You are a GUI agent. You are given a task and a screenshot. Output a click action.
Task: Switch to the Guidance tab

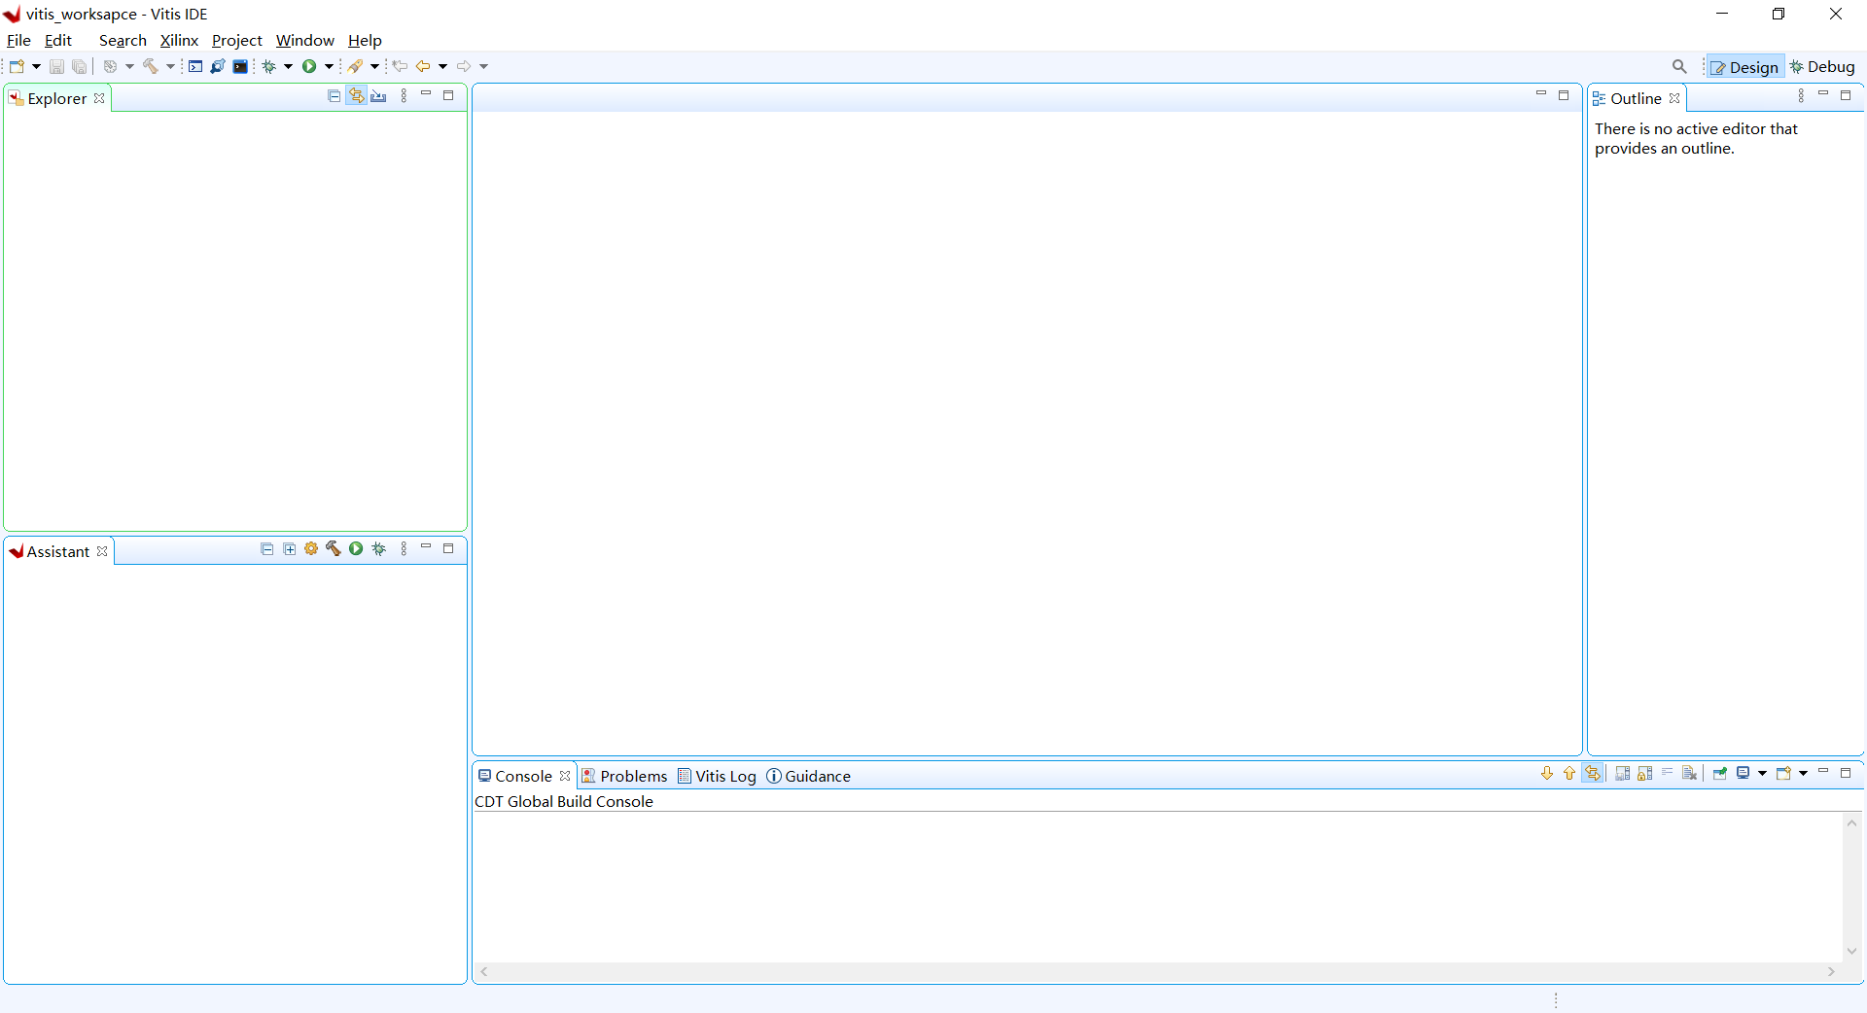click(808, 776)
